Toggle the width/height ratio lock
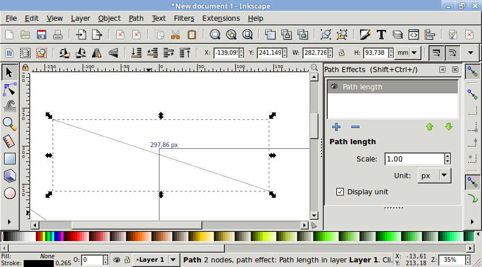Image resolution: width=482 pixels, height=267 pixels. tap(342, 53)
